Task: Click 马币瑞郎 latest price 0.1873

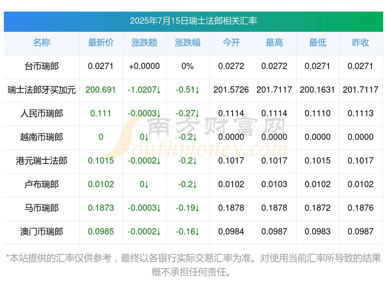Action: pyautogui.click(x=101, y=208)
